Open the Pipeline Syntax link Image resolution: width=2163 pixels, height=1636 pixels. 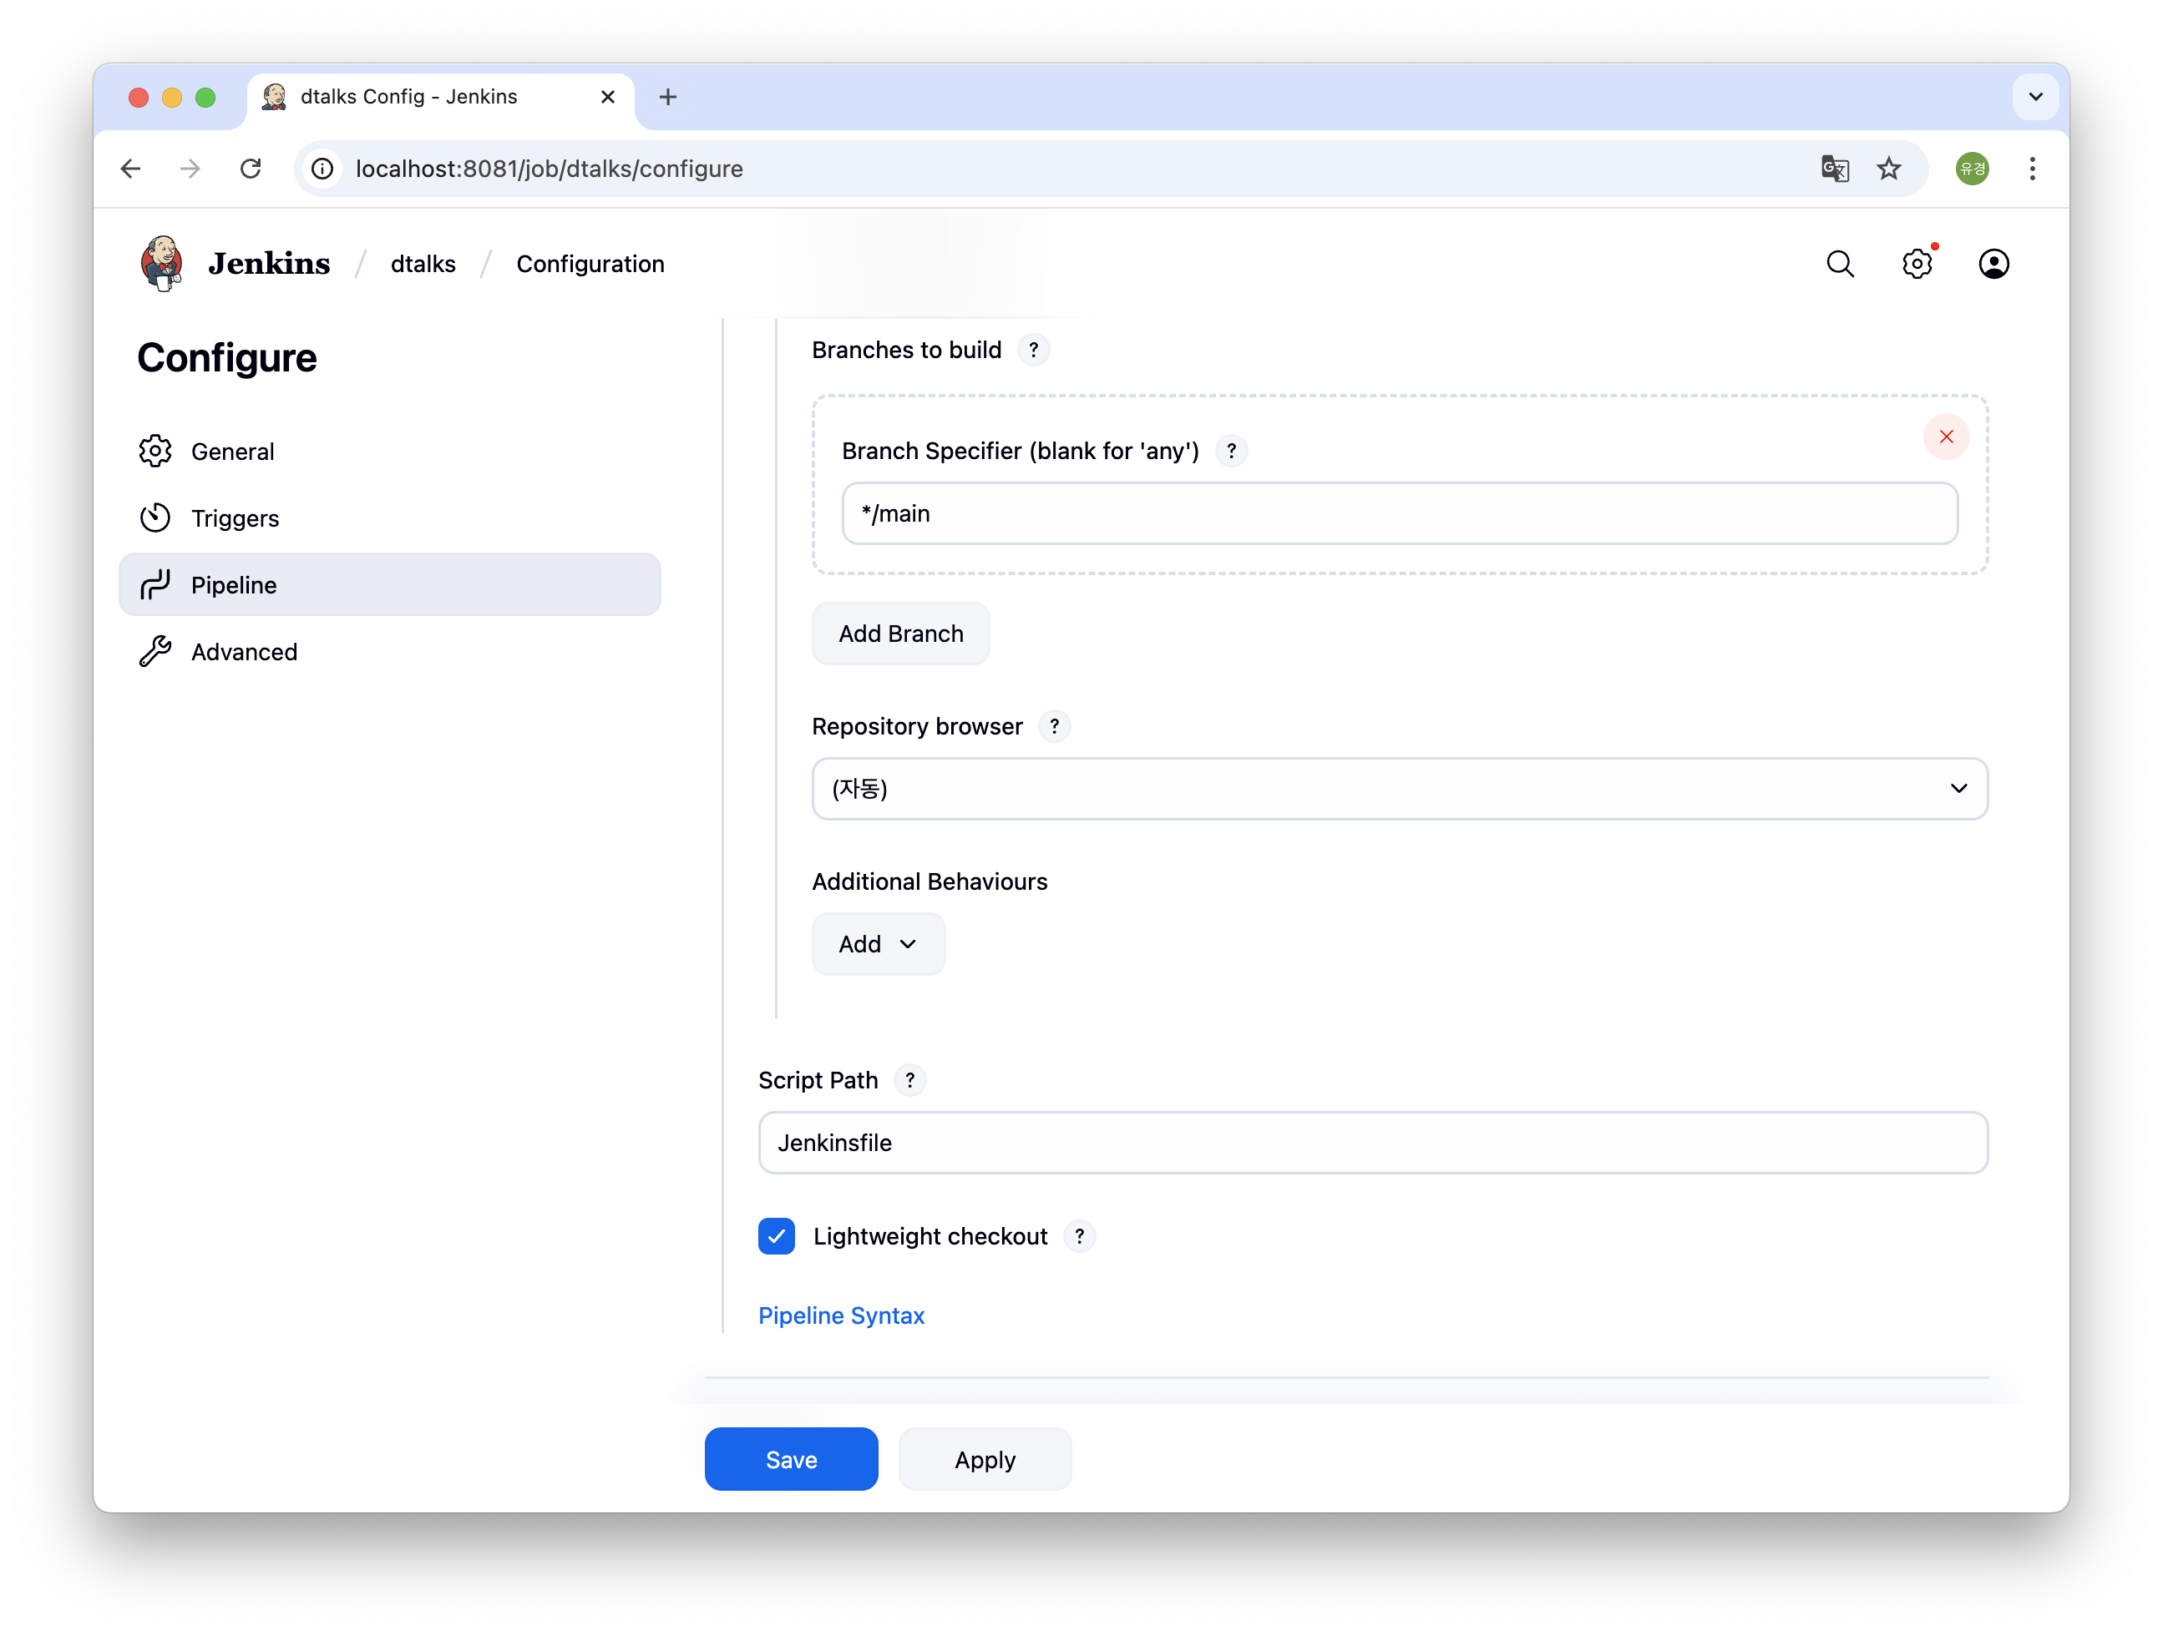[841, 1315]
